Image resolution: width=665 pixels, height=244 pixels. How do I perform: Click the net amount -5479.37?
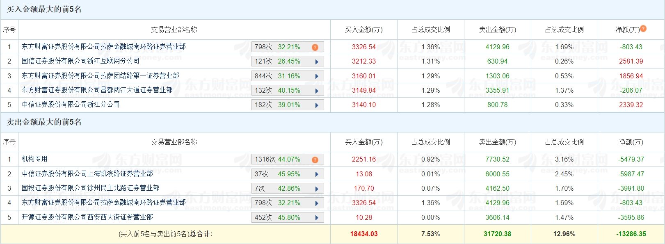[x=631, y=160]
